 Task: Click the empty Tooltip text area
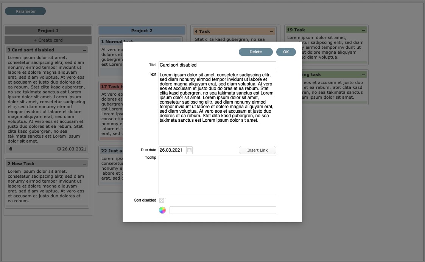coord(217,174)
